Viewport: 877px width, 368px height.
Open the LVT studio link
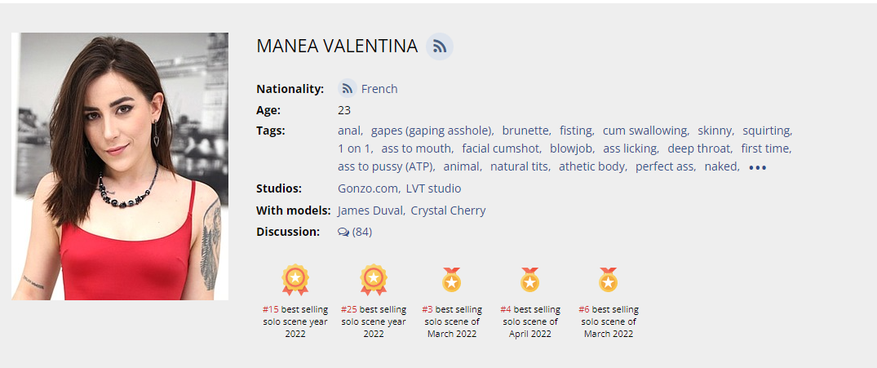pos(433,188)
